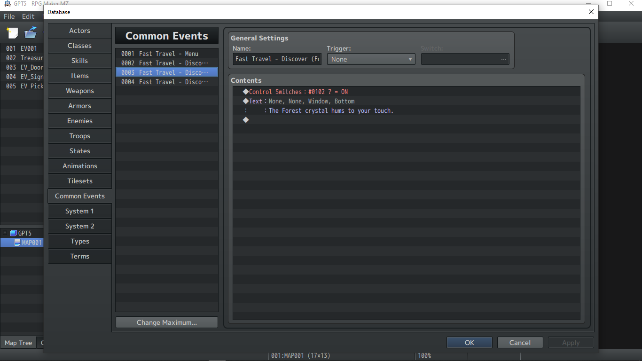Screen dimensions: 642x361
Task: Select common event 0002 in the list
Action: click(x=167, y=63)
